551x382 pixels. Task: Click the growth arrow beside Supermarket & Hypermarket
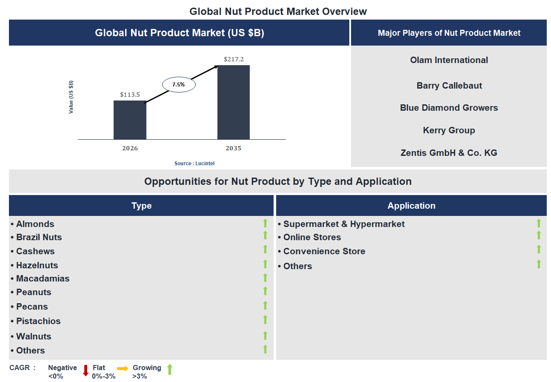pyautogui.click(x=539, y=223)
